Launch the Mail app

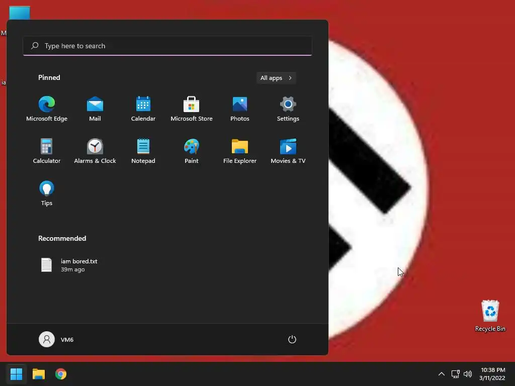click(95, 109)
